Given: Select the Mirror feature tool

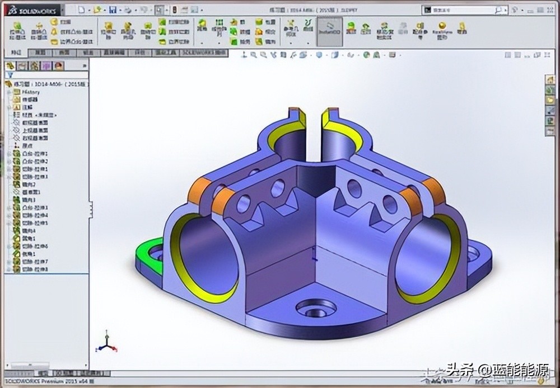Looking at the screenshot, I should coord(258,42).
